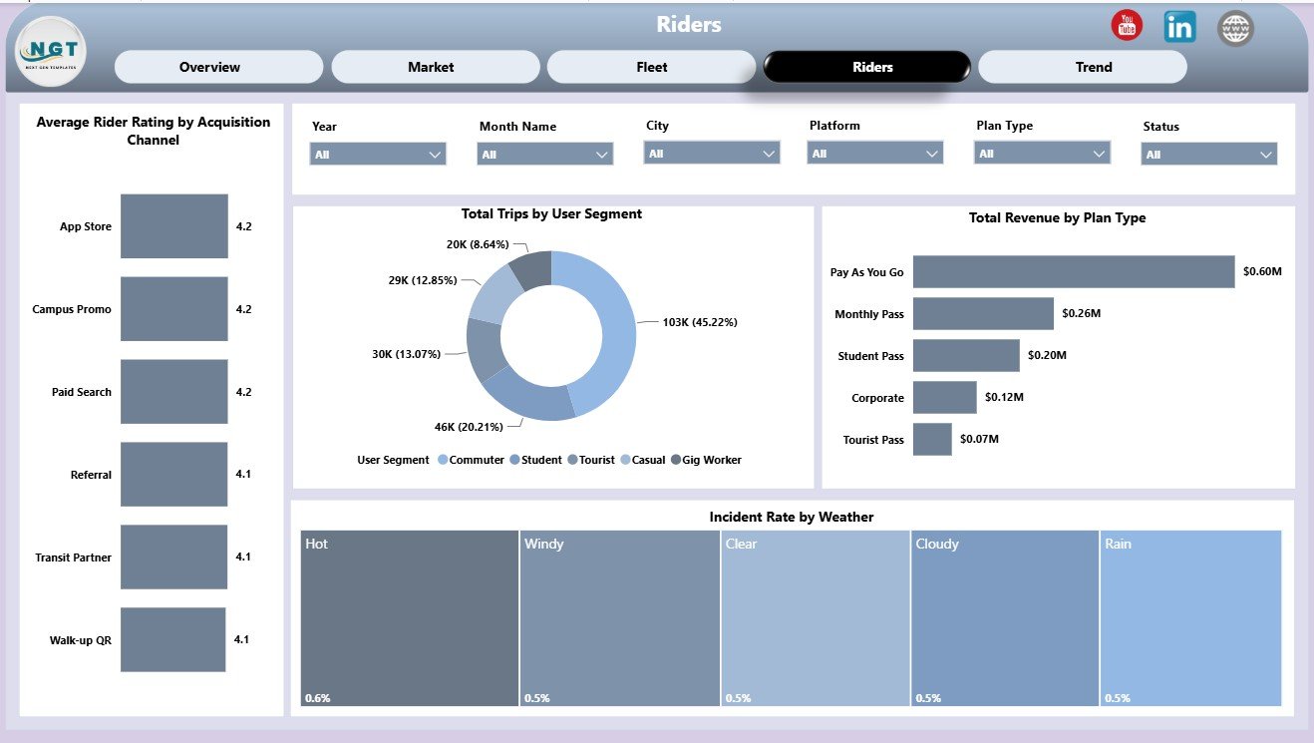Viewport: 1314px width, 743px height.
Task: Click the 20K (8.64%) data label
Action: coord(479,243)
